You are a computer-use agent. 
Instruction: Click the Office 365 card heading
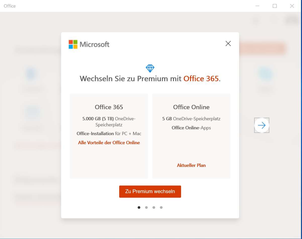pyautogui.click(x=109, y=107)
